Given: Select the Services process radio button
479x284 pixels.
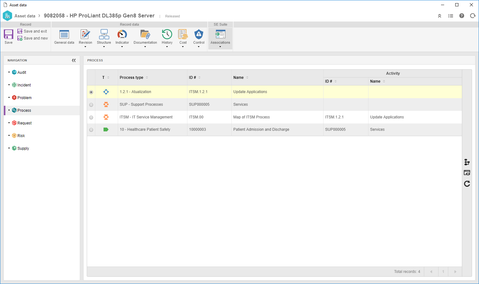Looking at the screenshot, I should pos(91,105).
